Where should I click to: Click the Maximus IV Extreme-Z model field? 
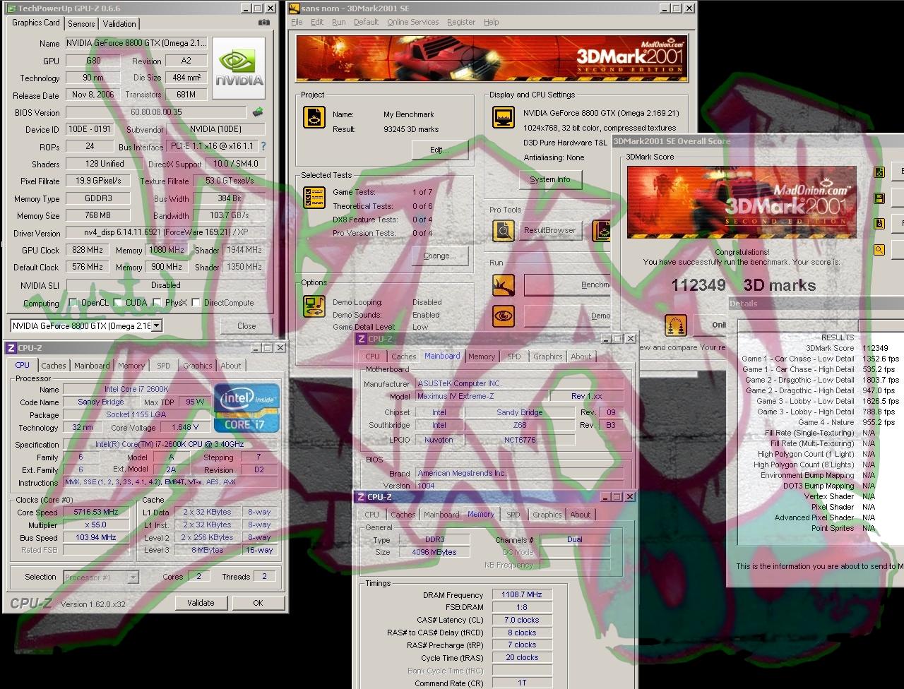(480, 397)
